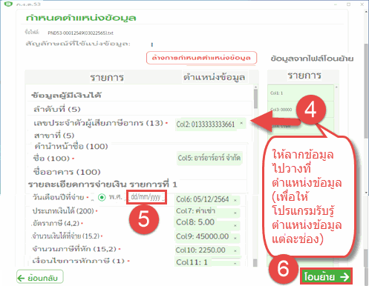Select the พ.ศ. radio button
The image size is (369, 286).
pyautogui.click(x=102, y=197)
